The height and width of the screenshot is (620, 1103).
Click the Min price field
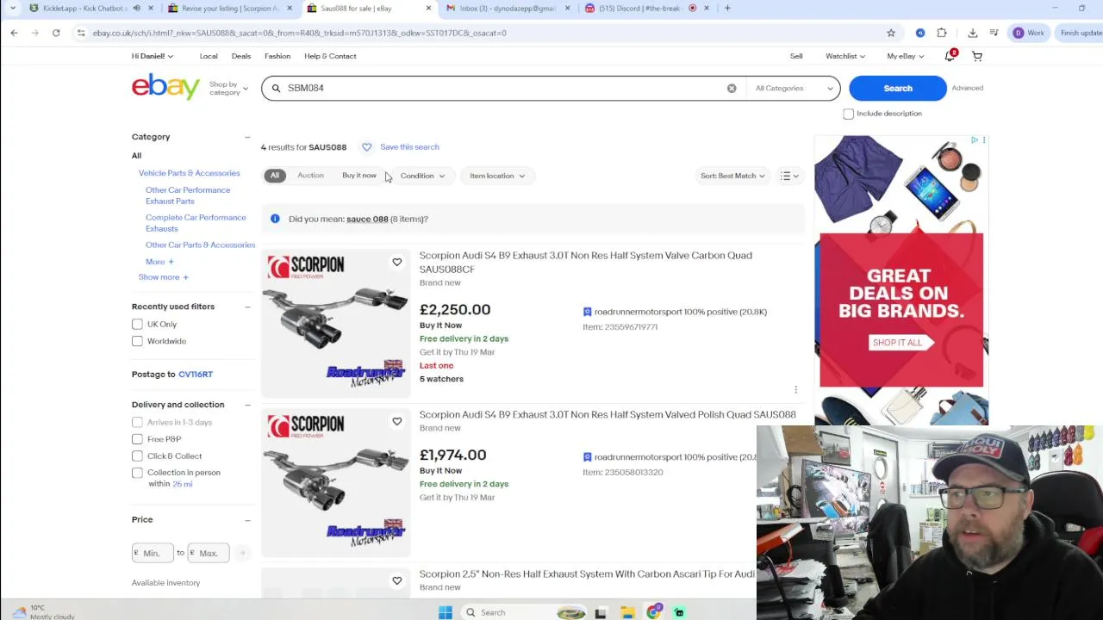point(153,553)
